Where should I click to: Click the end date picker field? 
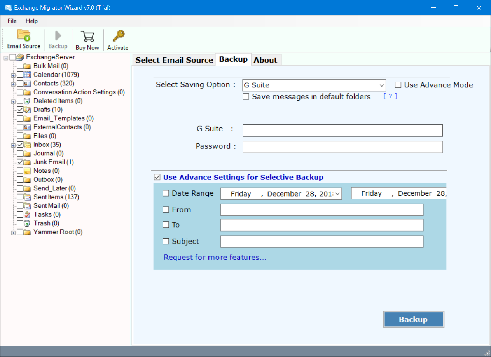tap(399, 193)
